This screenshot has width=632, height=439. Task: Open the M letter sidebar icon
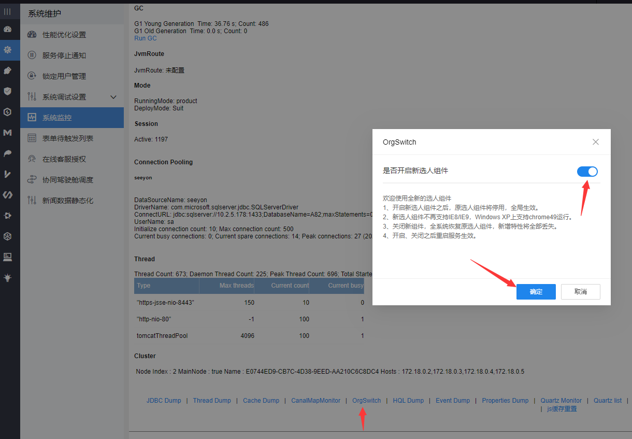(x=7, y=133)
